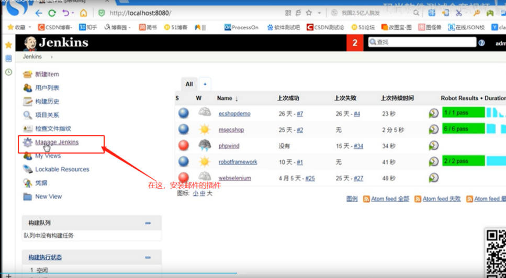Open 项目关系 in the side menu
This screenshot has height=278, width=506.
click(x=47, y=115)
